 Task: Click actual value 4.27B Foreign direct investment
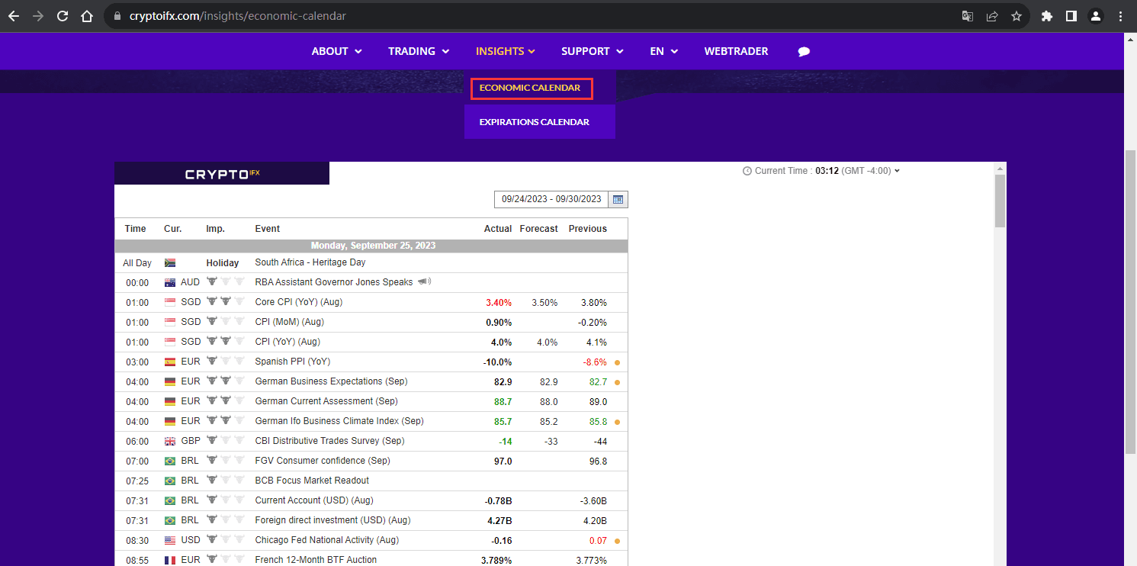(x=499, y=521)
